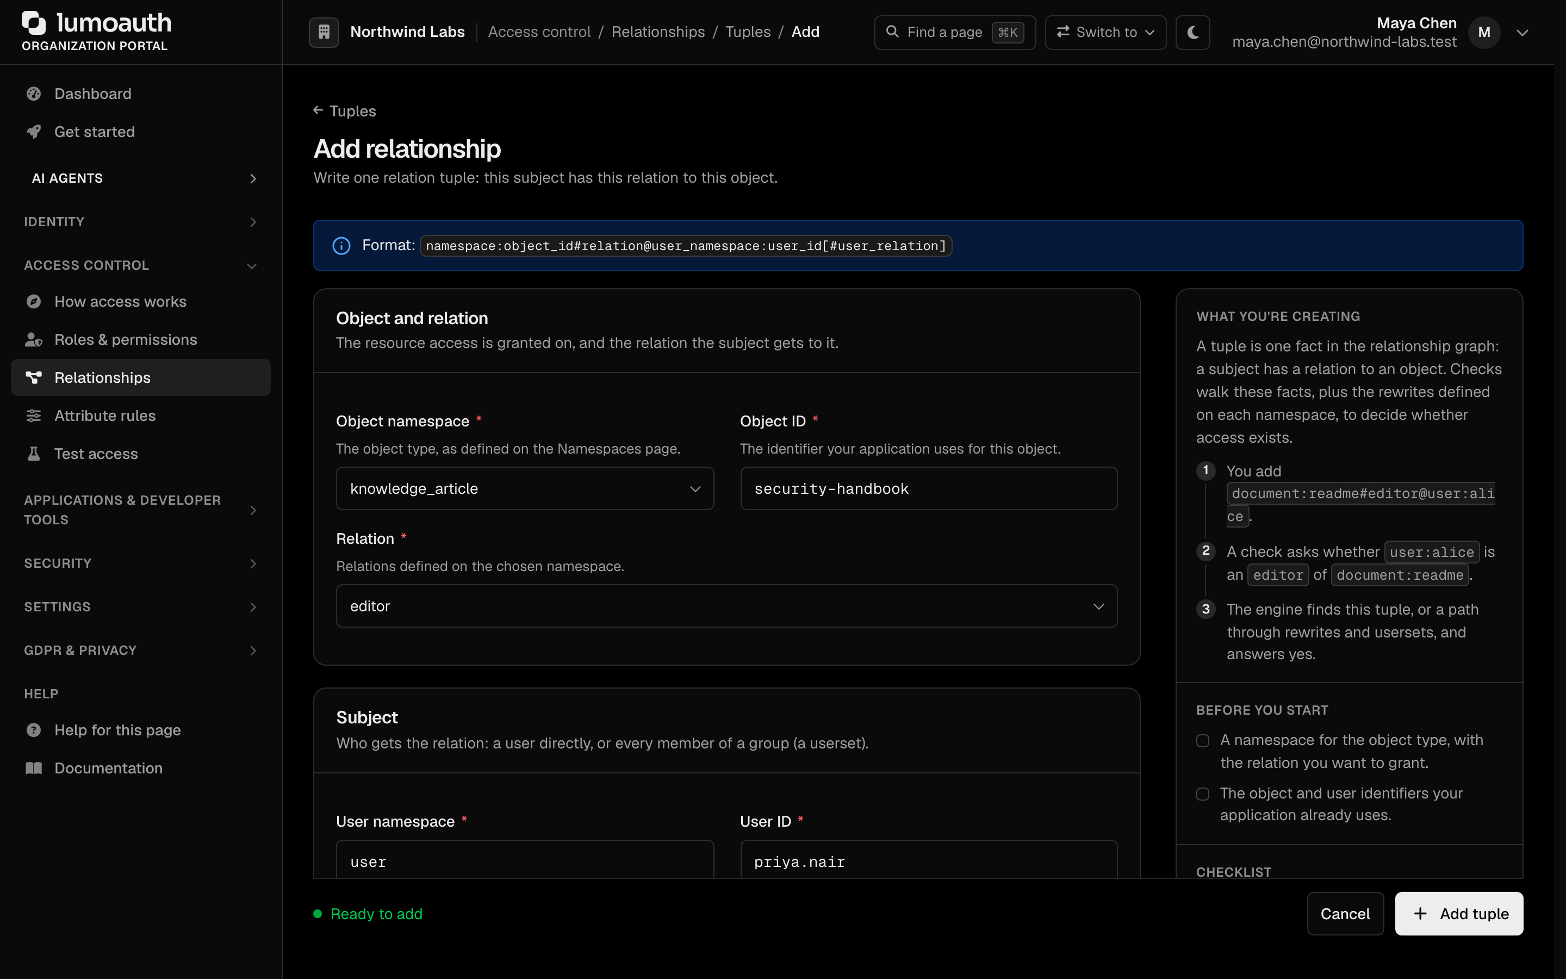Click the Relationships graph icon

coord(34,377)
